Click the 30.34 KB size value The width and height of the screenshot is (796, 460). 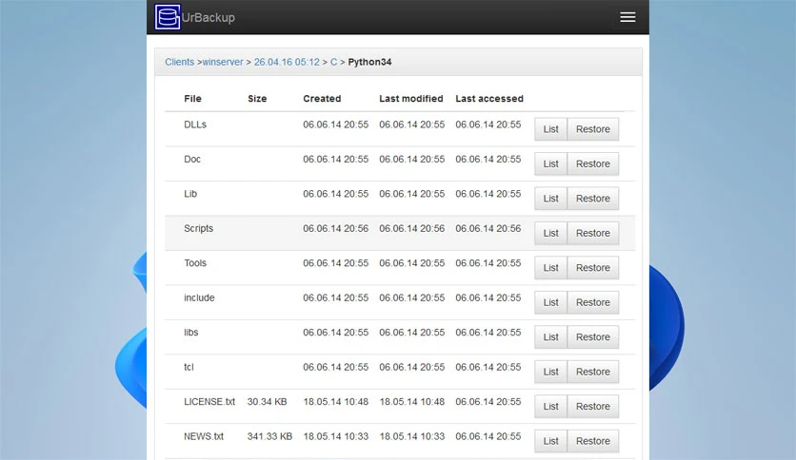pyautogui.click(x=267, y=402)
